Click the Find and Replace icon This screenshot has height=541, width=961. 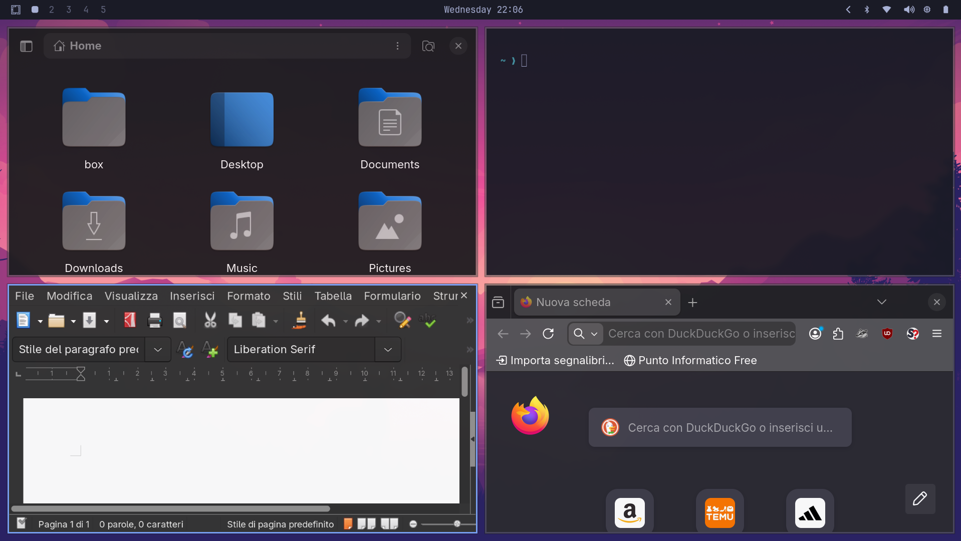pyautogui.click(x=402, y=320)
